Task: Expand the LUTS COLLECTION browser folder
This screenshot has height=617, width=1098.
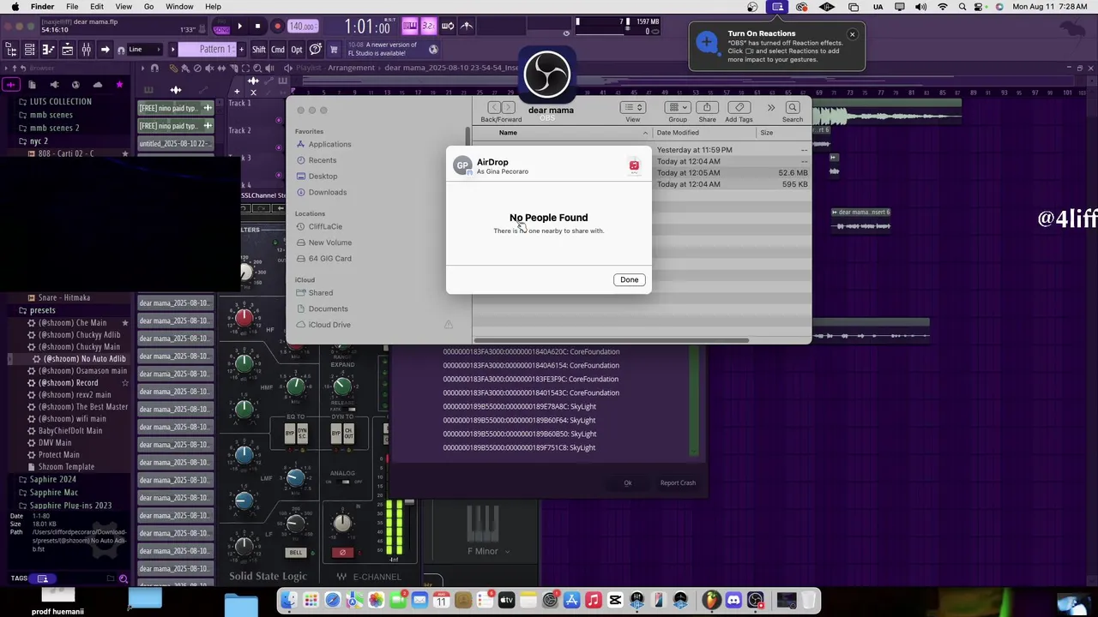Action: tap(60, 101)
